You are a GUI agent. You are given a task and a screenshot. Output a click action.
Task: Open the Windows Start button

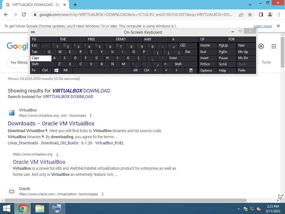click(x=7, y=208)
